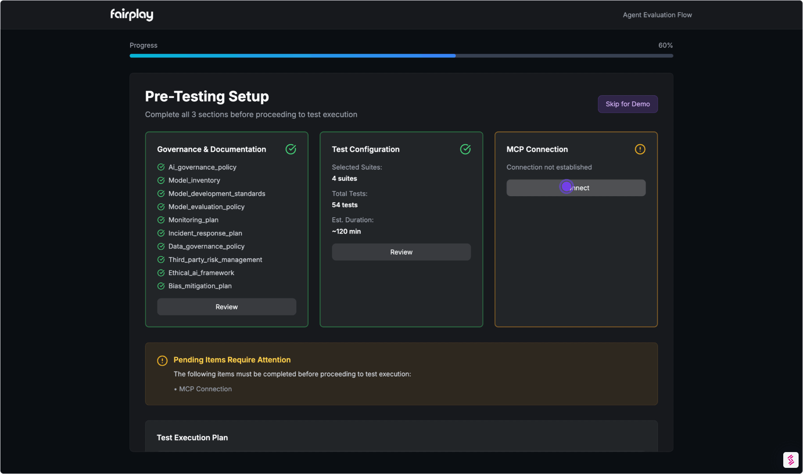Click the Pending Items warning icon
The width and height of the screenshot is (803, 474).
(x=162, y=360)
